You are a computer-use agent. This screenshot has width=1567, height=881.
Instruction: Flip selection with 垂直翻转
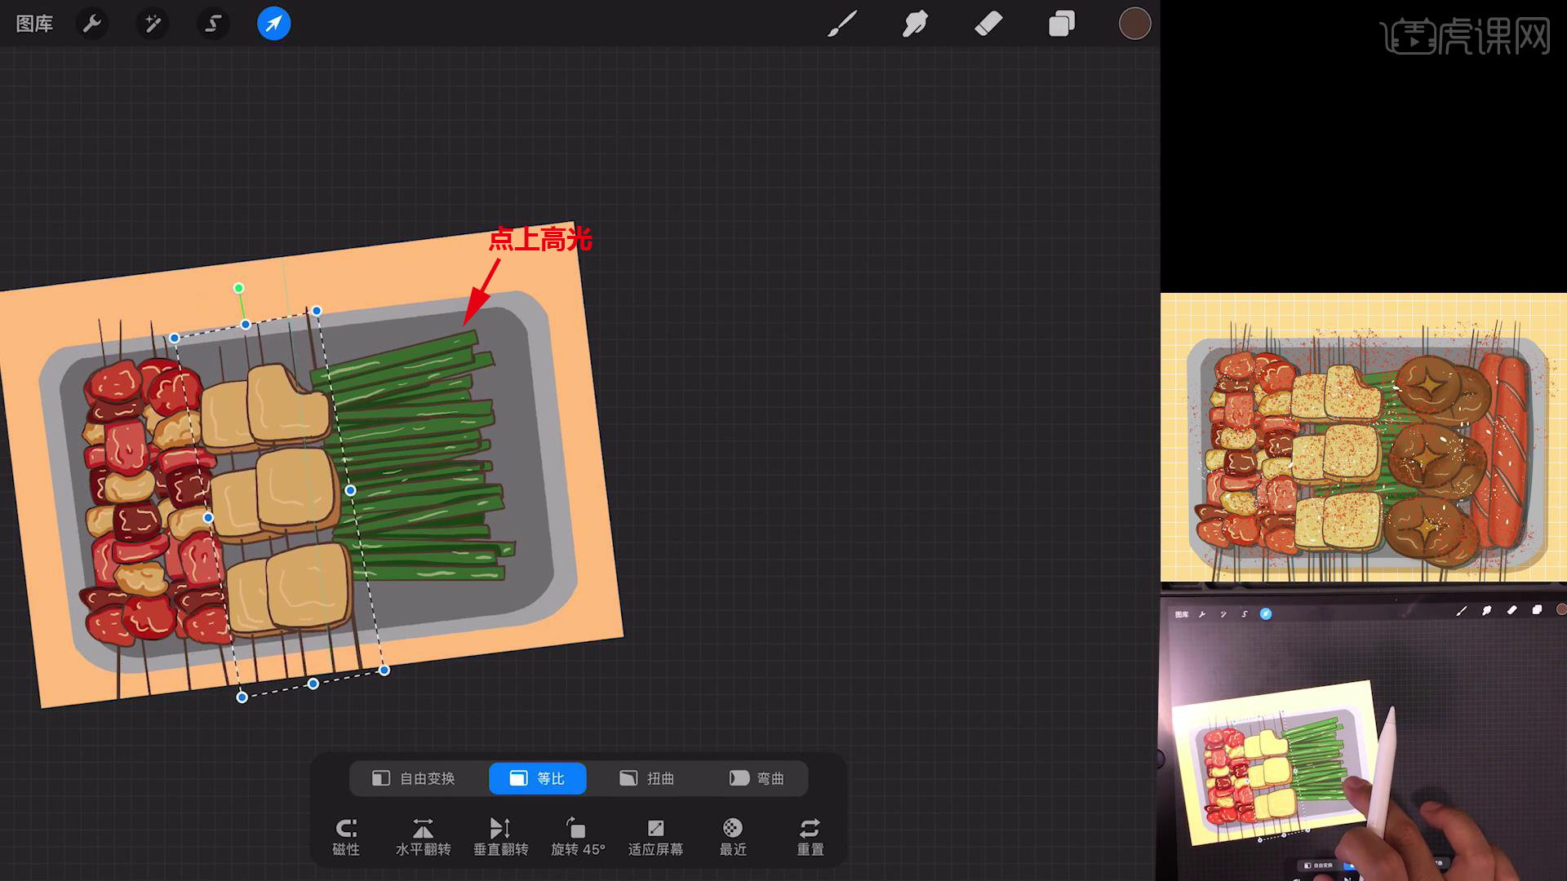(x=500, y=836)
